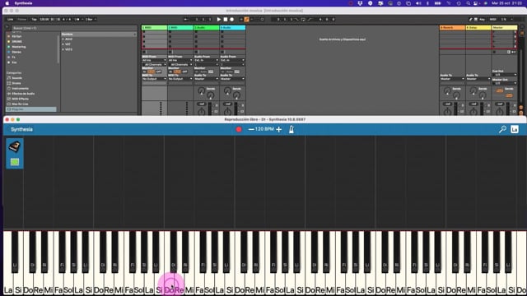Open the 1 Bar quantization dropdown
527x296 pixels.
click(x=91, y=20)
